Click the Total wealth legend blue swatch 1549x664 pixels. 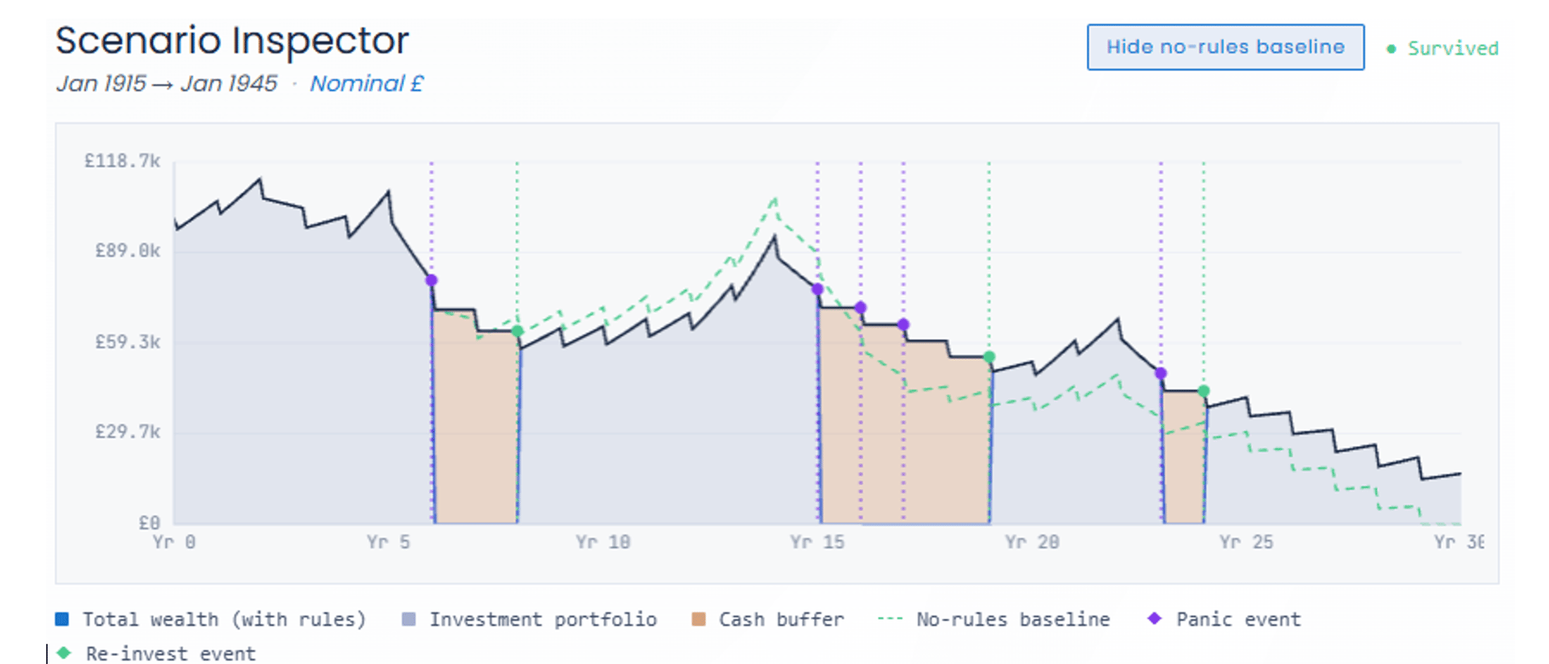click(x=61, y=619)
